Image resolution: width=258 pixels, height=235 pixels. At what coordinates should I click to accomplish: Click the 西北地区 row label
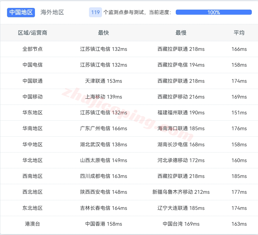[33, 192]
